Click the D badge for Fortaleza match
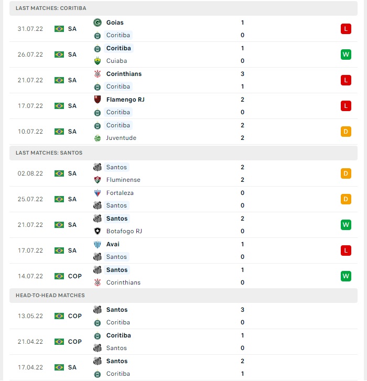The width and height of the screenshot is (367, 381). (x=346, y=199)
